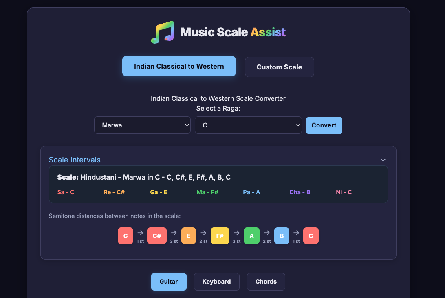Screen dimensions: 445x298
Task: Click the scale result text showing Marwa notes
Action: [143, 177]
